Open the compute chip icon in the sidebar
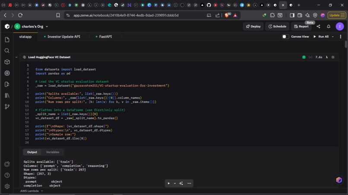The height and width of the screenshot is (195, 348). click(x=7, y=73)
